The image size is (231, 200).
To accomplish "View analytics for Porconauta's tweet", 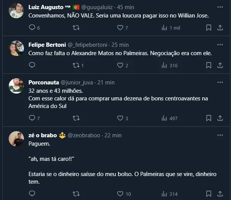I will coord(165,118).
